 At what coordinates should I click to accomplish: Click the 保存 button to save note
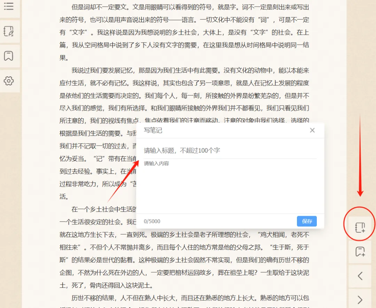pos(307,221)
